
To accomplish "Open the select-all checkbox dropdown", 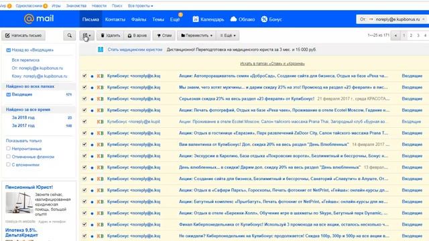I will pyautogui.click(x=86, y=35).
